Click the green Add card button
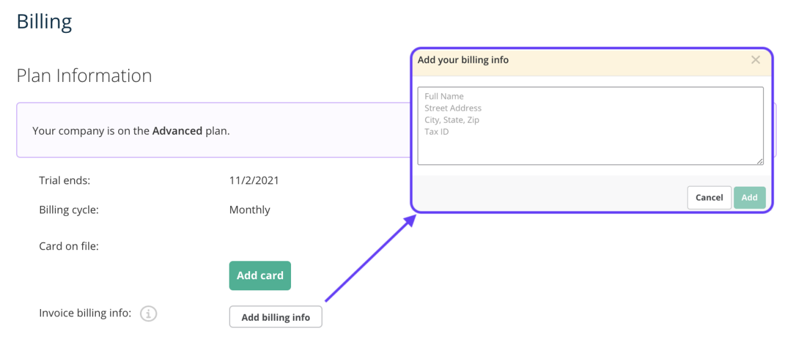The width and height of the screenshot is (796, 345). 260,276
